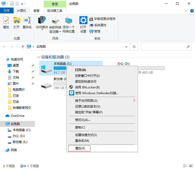
Task: Expand the 授予访问权限 submenu
Action: pyautogui.click(x=134, y=100)
